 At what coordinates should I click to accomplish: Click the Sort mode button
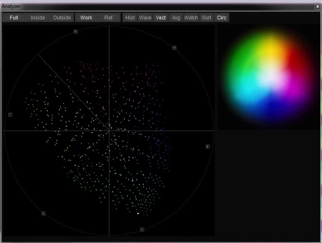point(206,18)
